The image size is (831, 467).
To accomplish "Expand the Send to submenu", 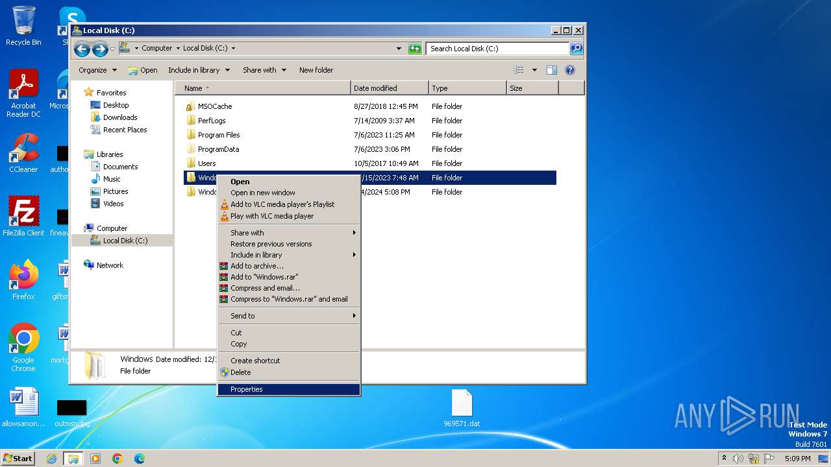I will tap(289, 316).
